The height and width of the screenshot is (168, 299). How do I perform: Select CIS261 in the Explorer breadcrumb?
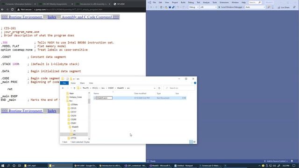pos(111,88)
